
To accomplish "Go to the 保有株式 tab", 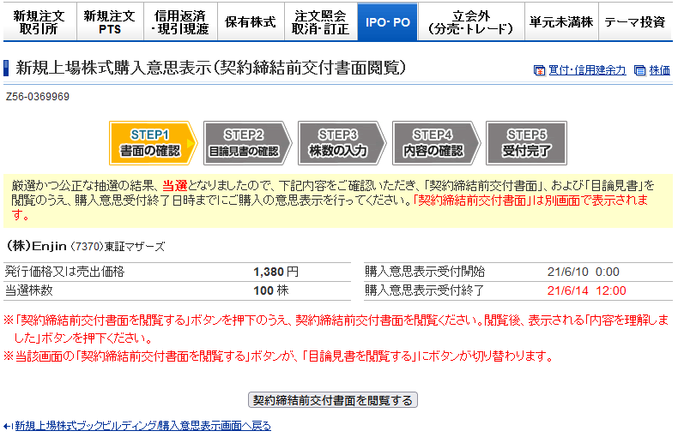I will 249,22.
